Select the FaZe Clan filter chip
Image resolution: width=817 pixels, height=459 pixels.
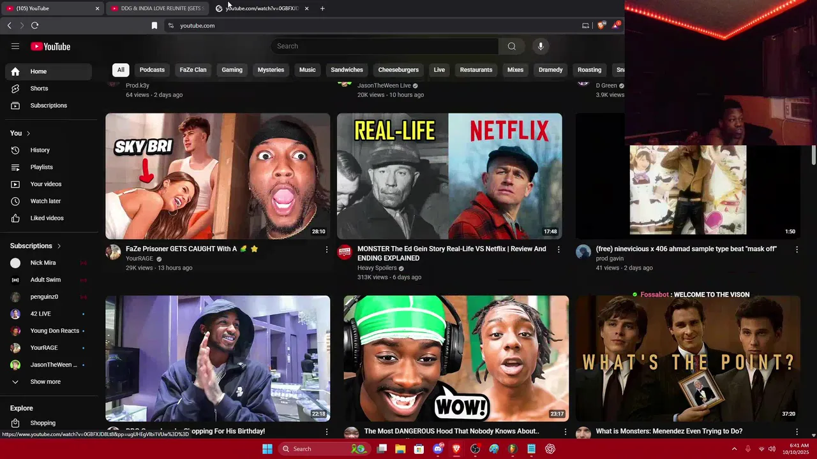[x=193, y=70]
